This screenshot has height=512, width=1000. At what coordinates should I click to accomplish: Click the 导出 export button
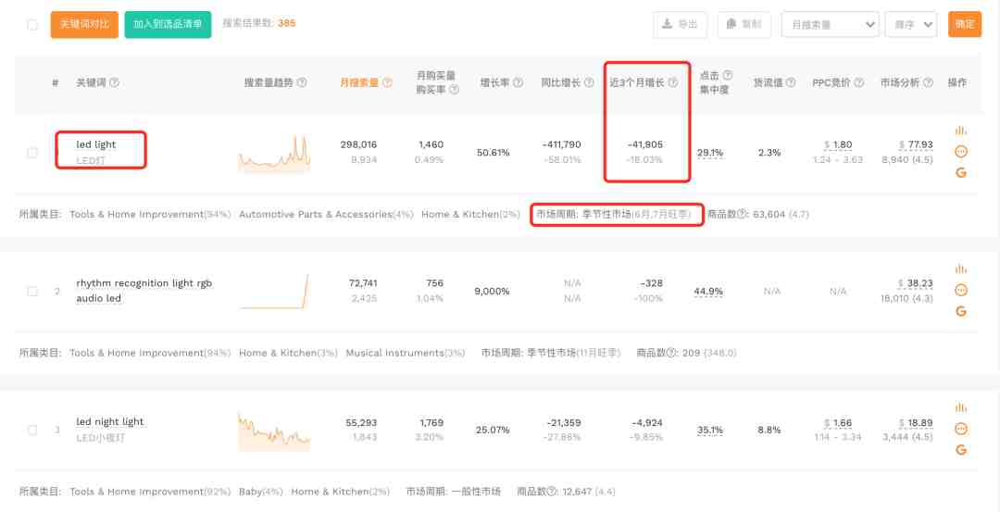[x=680, y=24]
